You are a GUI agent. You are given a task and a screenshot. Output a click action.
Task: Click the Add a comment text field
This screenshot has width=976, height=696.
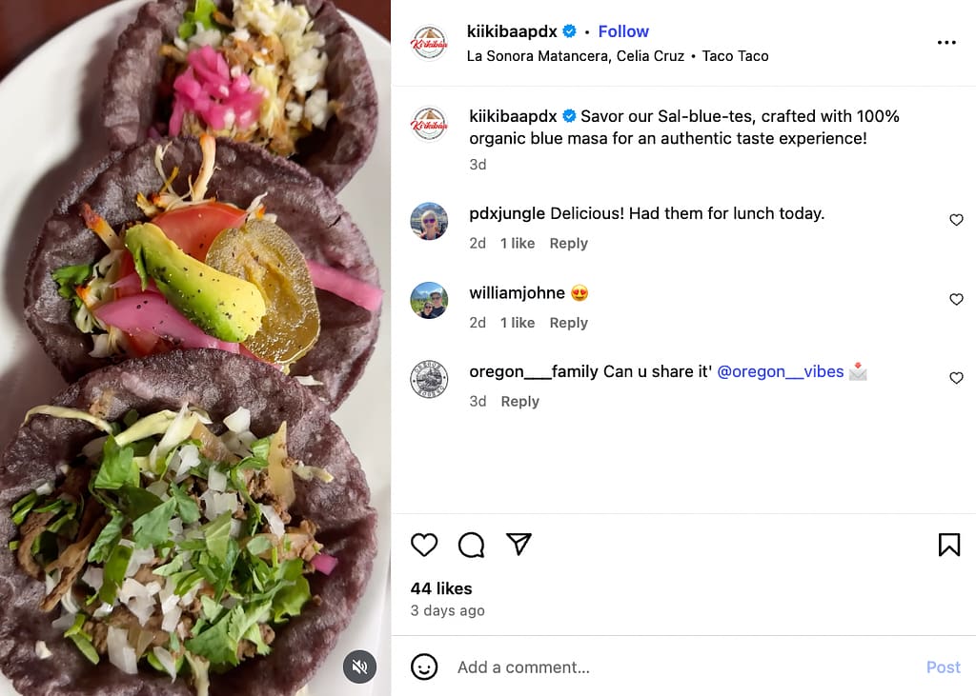click(x=667, y=667)
